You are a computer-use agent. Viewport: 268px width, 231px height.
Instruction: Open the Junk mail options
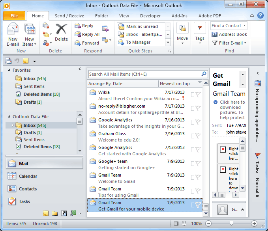pyautogui.click(x=47, y=43)
